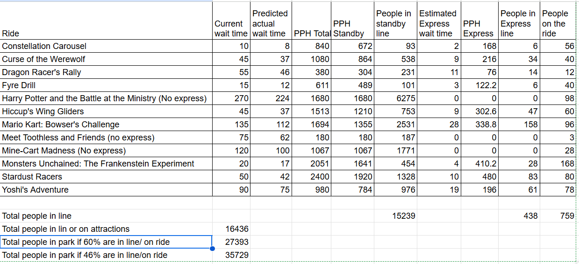Click the 16436 total people cell
Image resolution: width=579 pixels, height=264 pixels.
231,229
